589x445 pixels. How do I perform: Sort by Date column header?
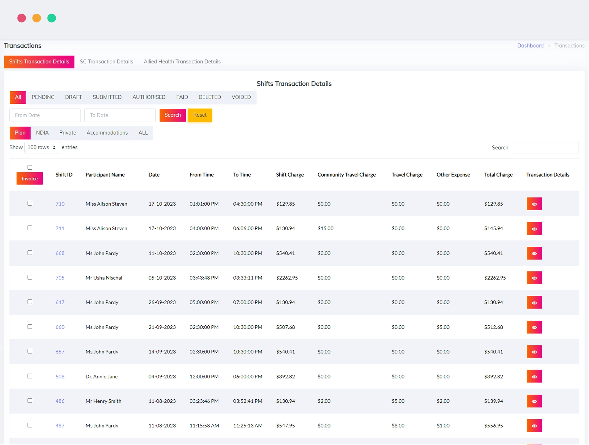pyautogui.click(x=154, y=175)
